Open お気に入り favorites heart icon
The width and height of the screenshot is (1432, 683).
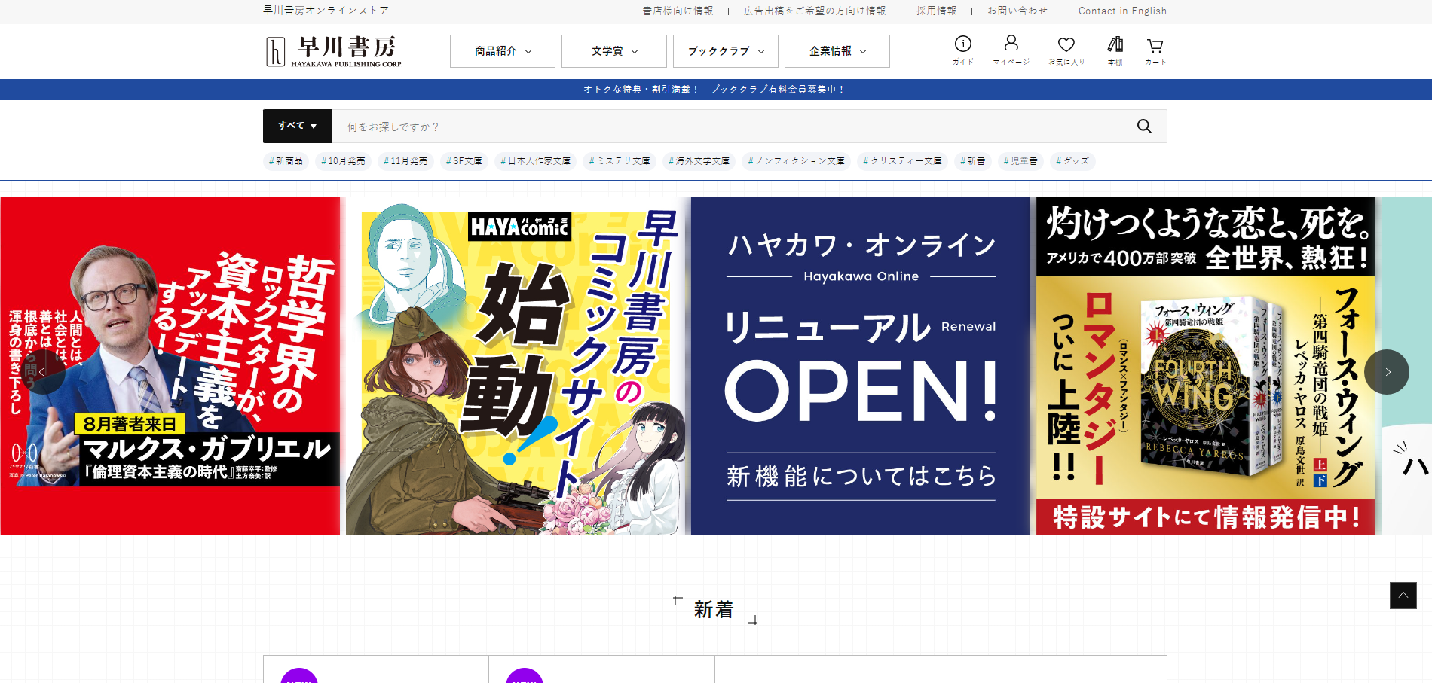[1066, 50]
